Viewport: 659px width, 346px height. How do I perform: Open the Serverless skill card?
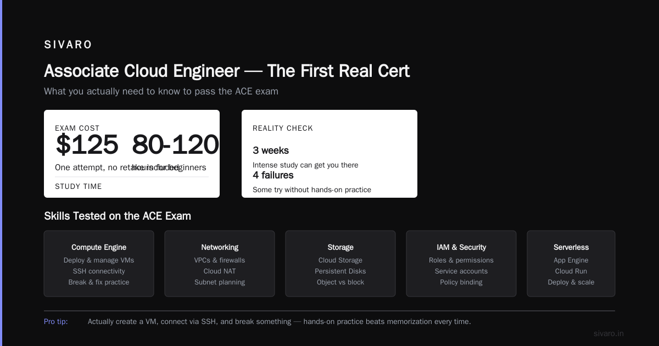click(571, 264)
